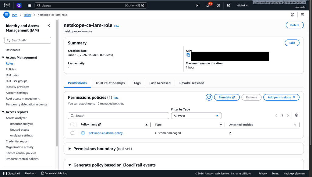Open the Filter by Type dropdown
This screenshot has width=312, height=177.
[197, 115]
